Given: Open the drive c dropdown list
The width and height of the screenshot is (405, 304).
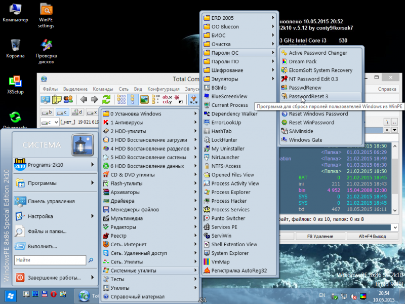Looking at the screenshot, I should coord(50,122).
